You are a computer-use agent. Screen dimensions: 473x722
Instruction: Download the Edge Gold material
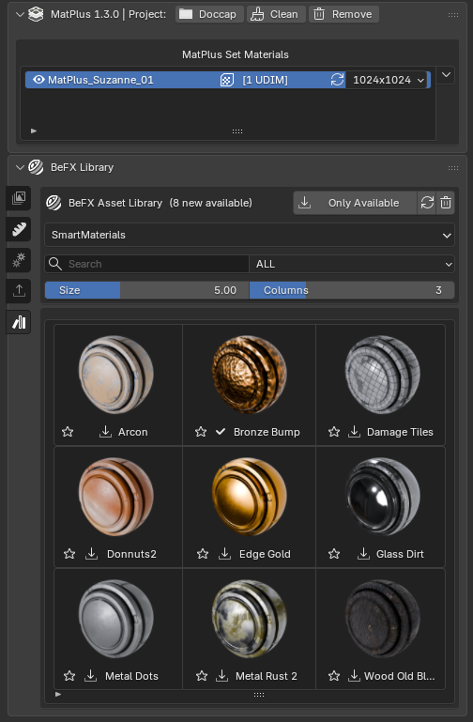point(224,554)
